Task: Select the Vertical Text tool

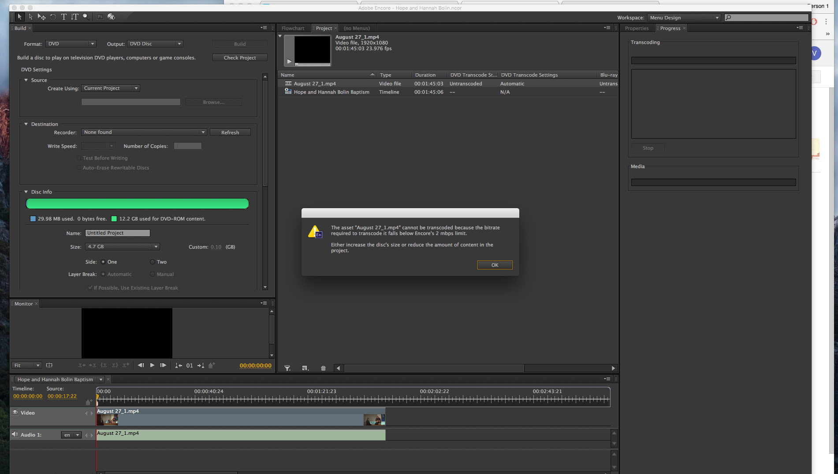Action: point(74,17)
